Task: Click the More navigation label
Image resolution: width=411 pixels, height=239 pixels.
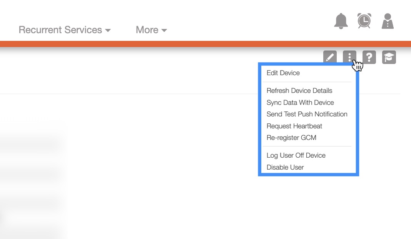Action: click(x=147, y=30)
